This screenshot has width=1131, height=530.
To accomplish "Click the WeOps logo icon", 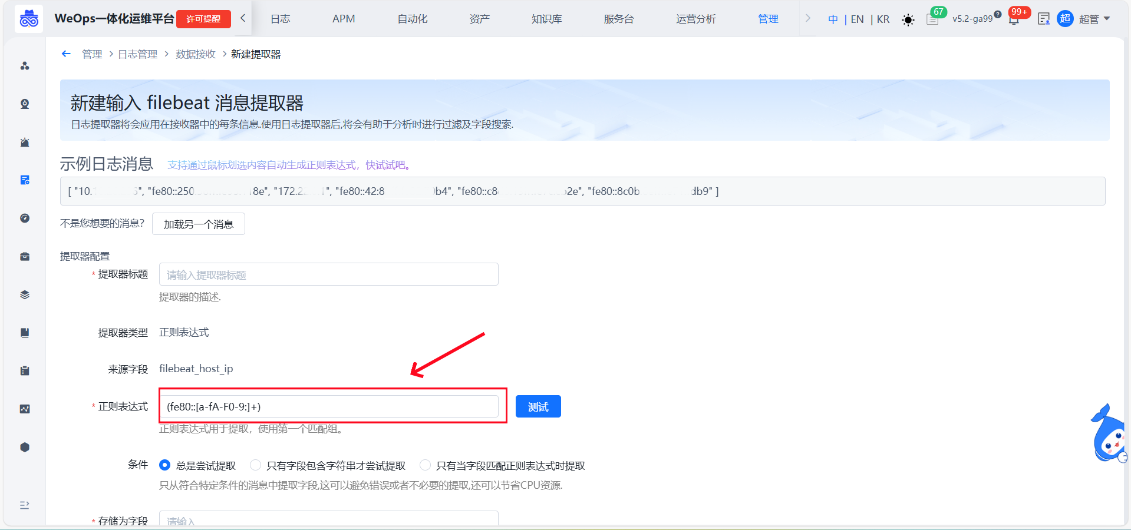I will click(x=29, y=19).
